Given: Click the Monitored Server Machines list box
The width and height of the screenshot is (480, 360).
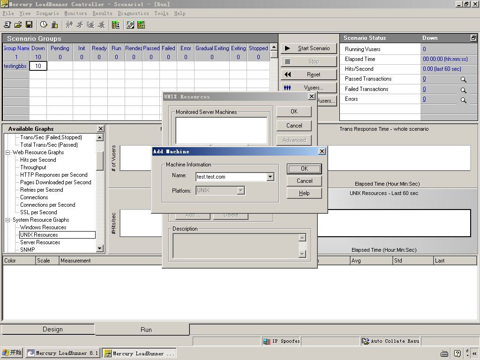Looking at the screenshot, I should coord(221,130).
